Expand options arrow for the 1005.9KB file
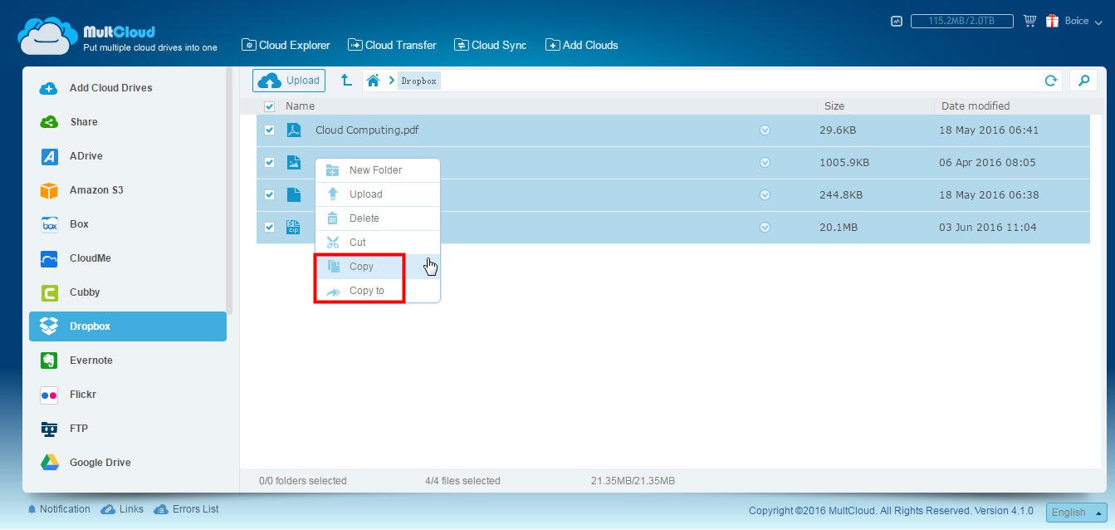 click(x=765, y=163)
